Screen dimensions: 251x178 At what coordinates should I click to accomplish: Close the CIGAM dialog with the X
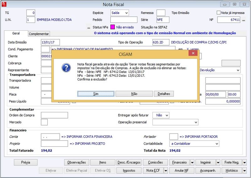[193, 53]
